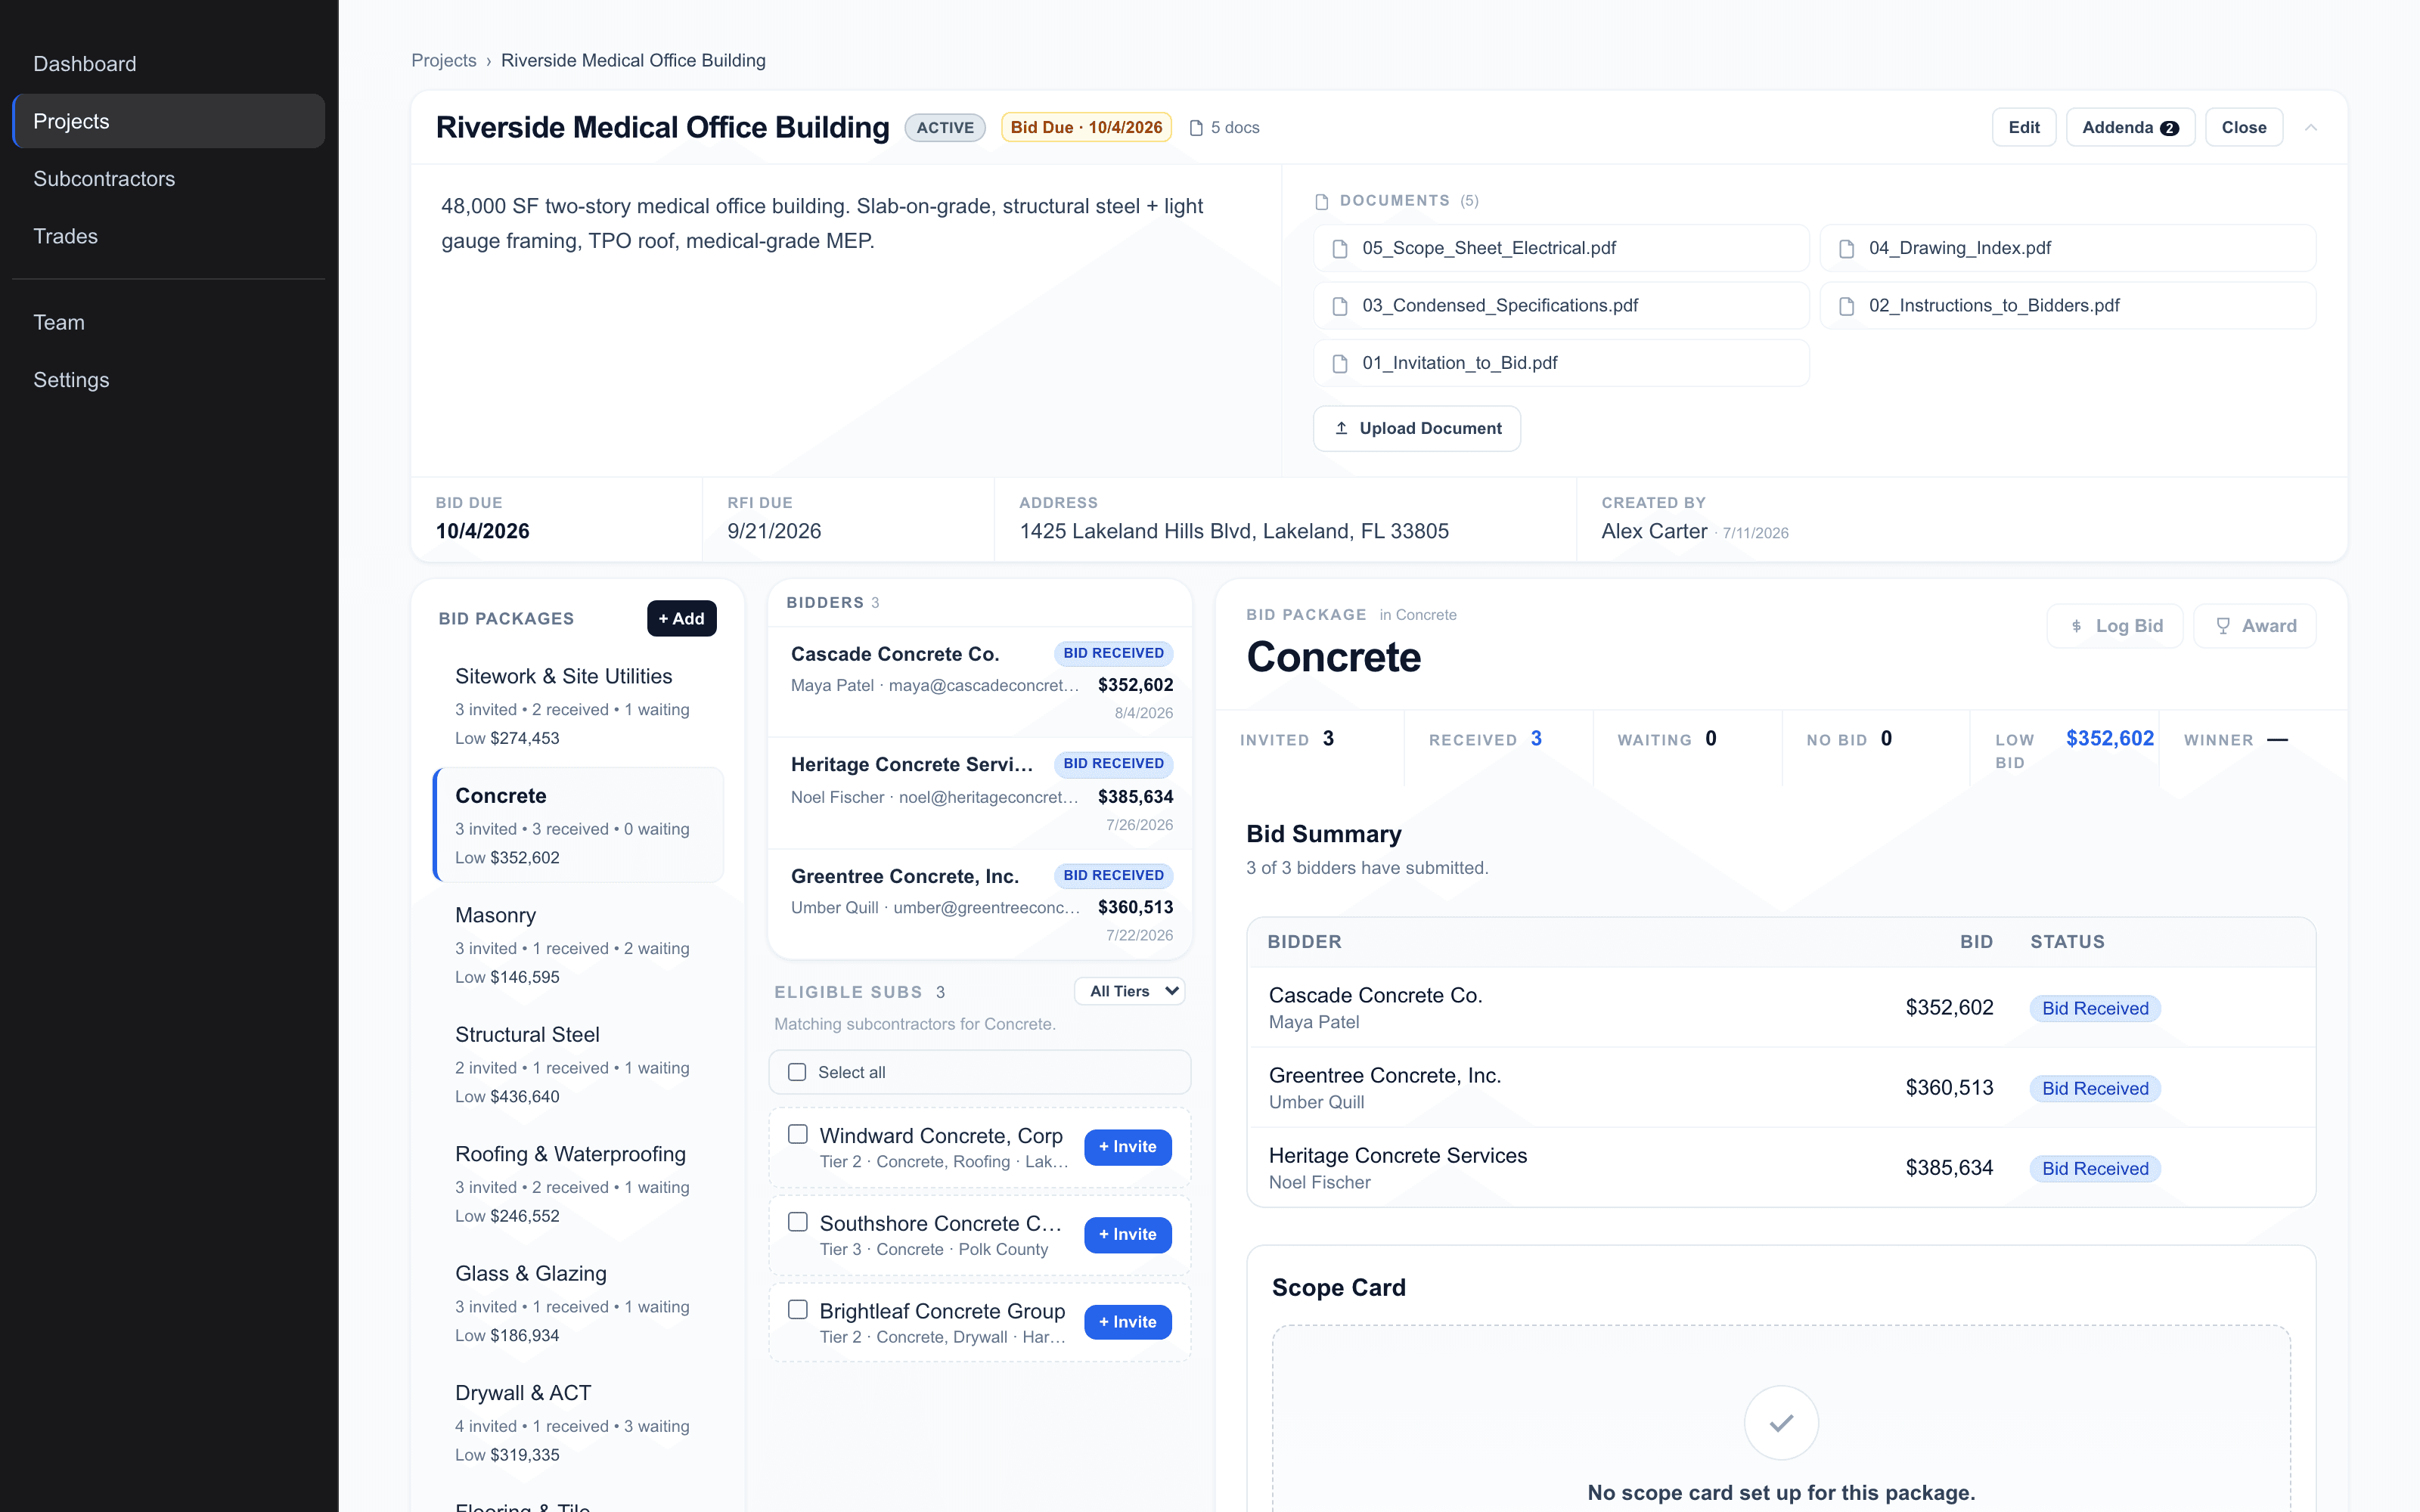Click the file icon beside 01_Invitation_to_Bid.pdf

pyautogui.click(x=1340, y=363)
